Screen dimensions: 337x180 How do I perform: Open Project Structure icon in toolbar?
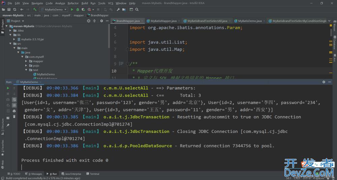124,9
